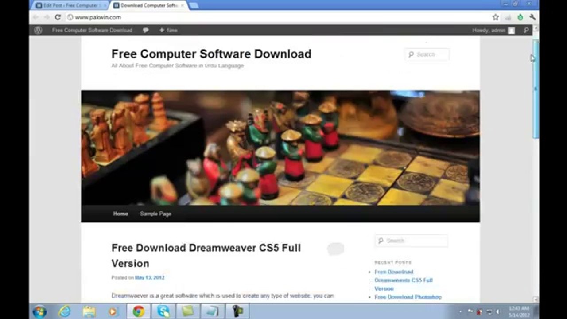Open Skype from the taskbar
The height and width of the screenshot is (319, 567).
click(x=163, y=311)
